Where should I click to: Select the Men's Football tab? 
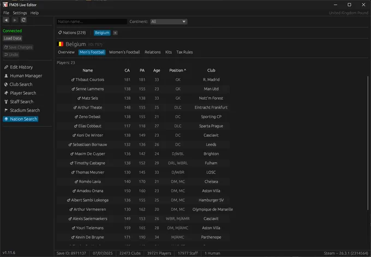(92, 52)
